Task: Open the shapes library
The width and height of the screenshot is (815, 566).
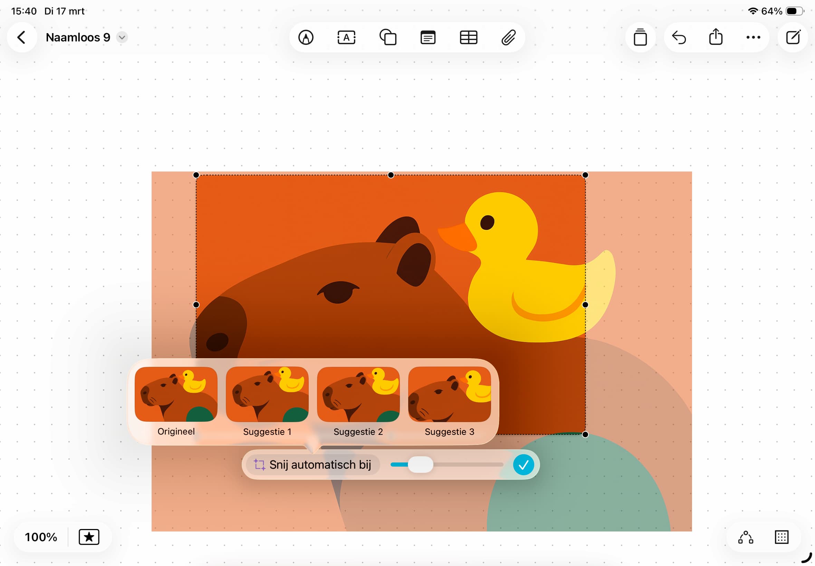Action: pos(388,37)
